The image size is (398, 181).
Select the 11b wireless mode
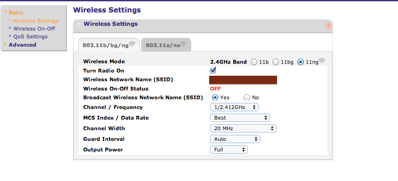(x=254, y=62)
